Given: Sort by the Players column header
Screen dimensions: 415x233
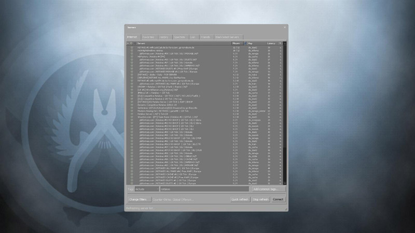Looking at the screenshot, I should click(x=238, y=43).
